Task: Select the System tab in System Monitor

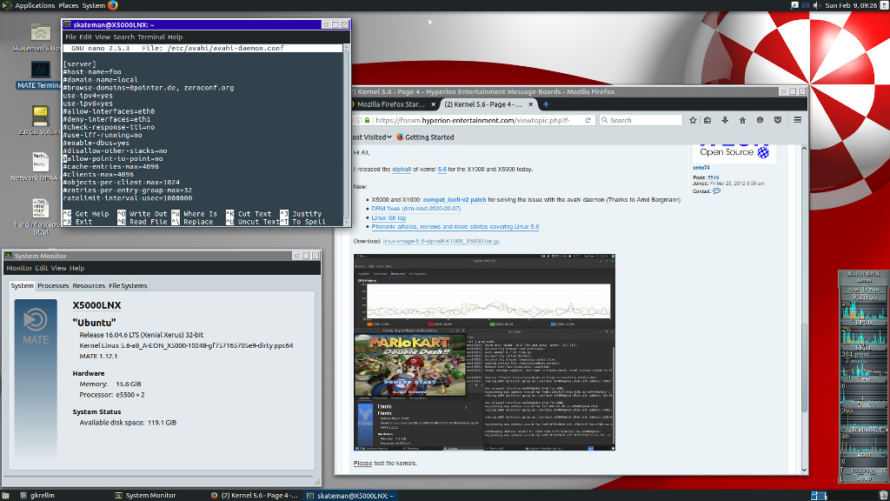Action: [x=22, y=285]
